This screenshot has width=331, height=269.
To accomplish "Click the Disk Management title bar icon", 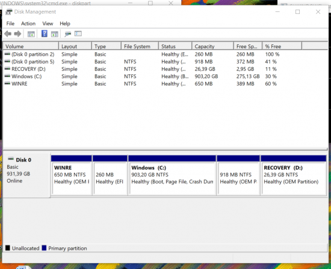I will (x=8, y=12).
